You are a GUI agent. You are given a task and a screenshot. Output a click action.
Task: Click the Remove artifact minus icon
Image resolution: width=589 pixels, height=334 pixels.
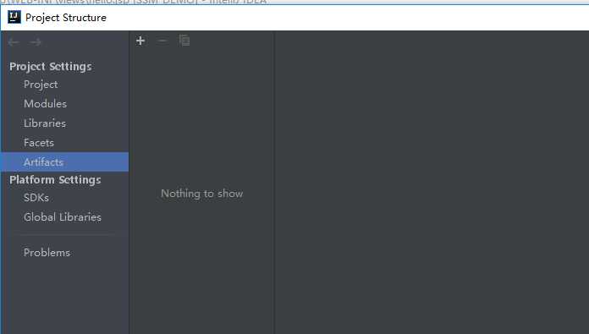coord(162,41)
